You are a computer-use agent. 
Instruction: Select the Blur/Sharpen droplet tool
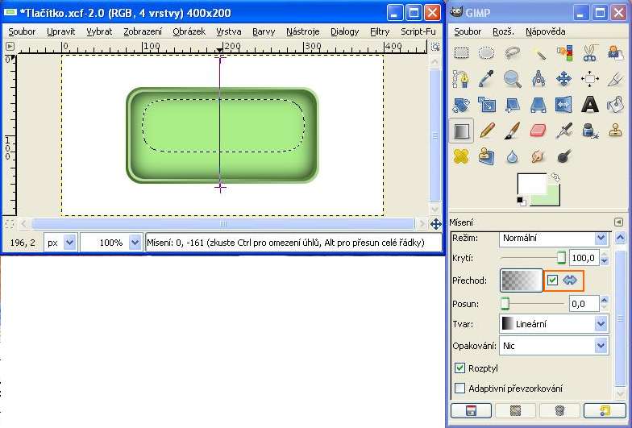513,156
